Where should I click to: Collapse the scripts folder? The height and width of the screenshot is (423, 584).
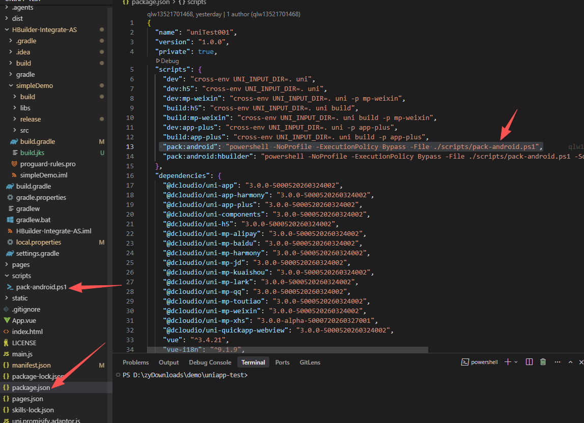pos(56,276)
